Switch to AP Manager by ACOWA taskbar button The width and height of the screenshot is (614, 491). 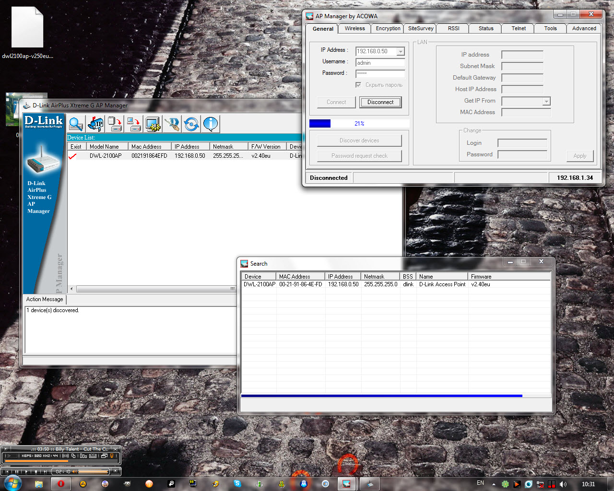346,484
